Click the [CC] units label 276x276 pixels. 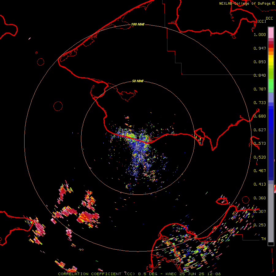tap(262, 21)
